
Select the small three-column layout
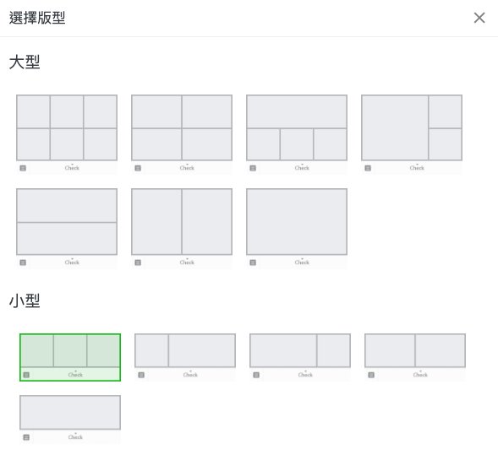[x=70, y=357]
